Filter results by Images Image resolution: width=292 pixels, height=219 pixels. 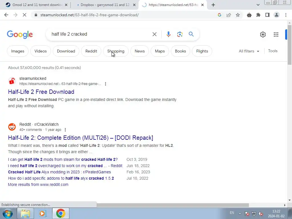(x=17, y=51)
